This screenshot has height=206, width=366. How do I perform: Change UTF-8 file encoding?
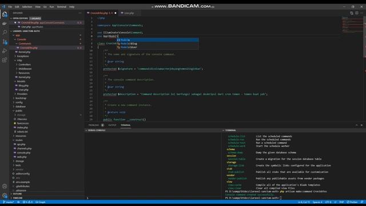328,202
